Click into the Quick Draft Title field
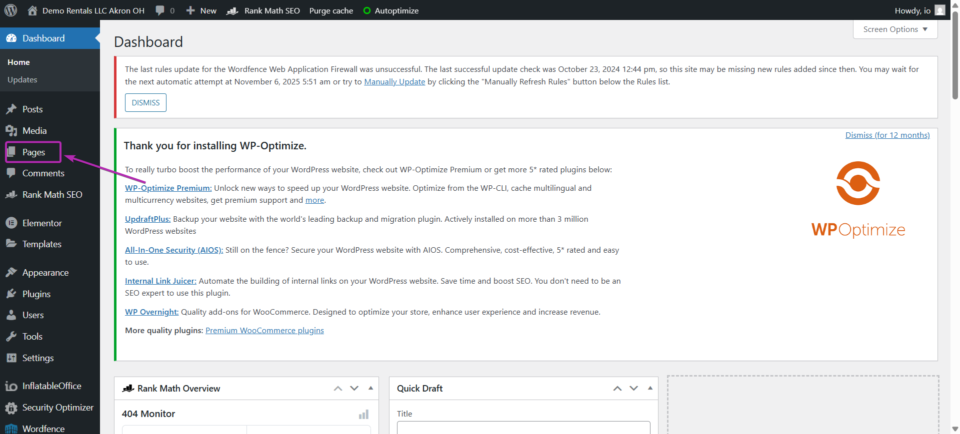This screenshot has height=434, width=960. 523,427
